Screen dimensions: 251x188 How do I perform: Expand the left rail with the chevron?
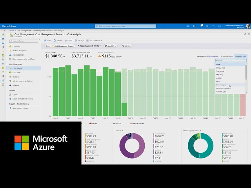[x=4, y=31]
